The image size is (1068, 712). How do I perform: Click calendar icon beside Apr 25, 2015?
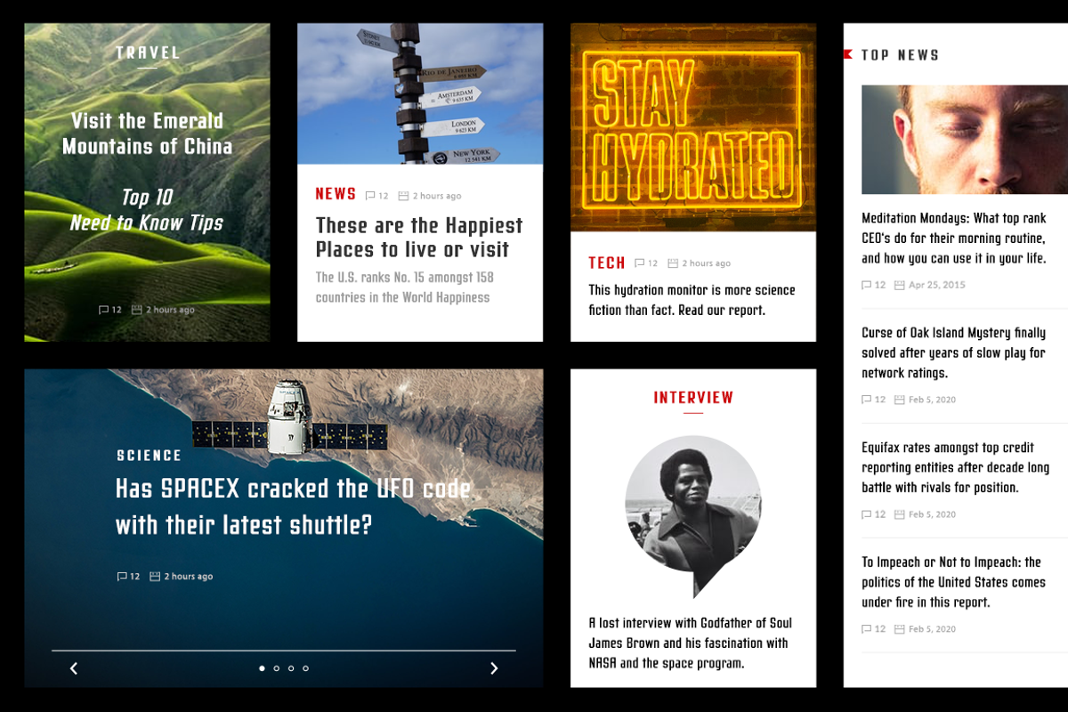[900, 285]
